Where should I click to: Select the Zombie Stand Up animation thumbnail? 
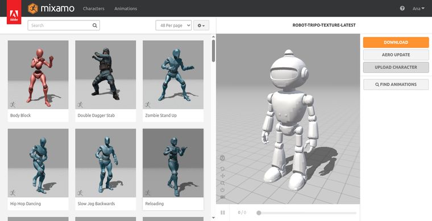pos(173,75)
